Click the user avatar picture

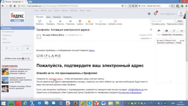click(181, 14)
